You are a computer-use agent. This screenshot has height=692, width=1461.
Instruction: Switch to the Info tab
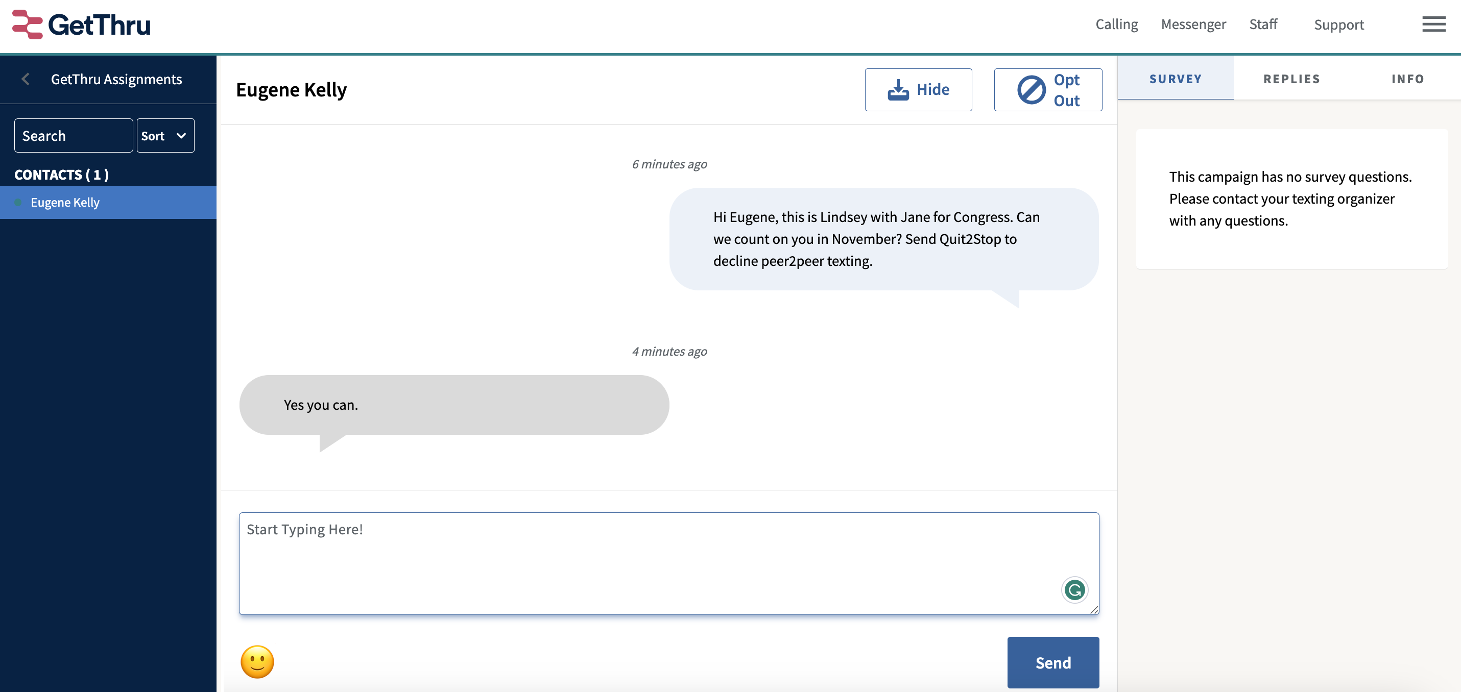coord(1407,79)
